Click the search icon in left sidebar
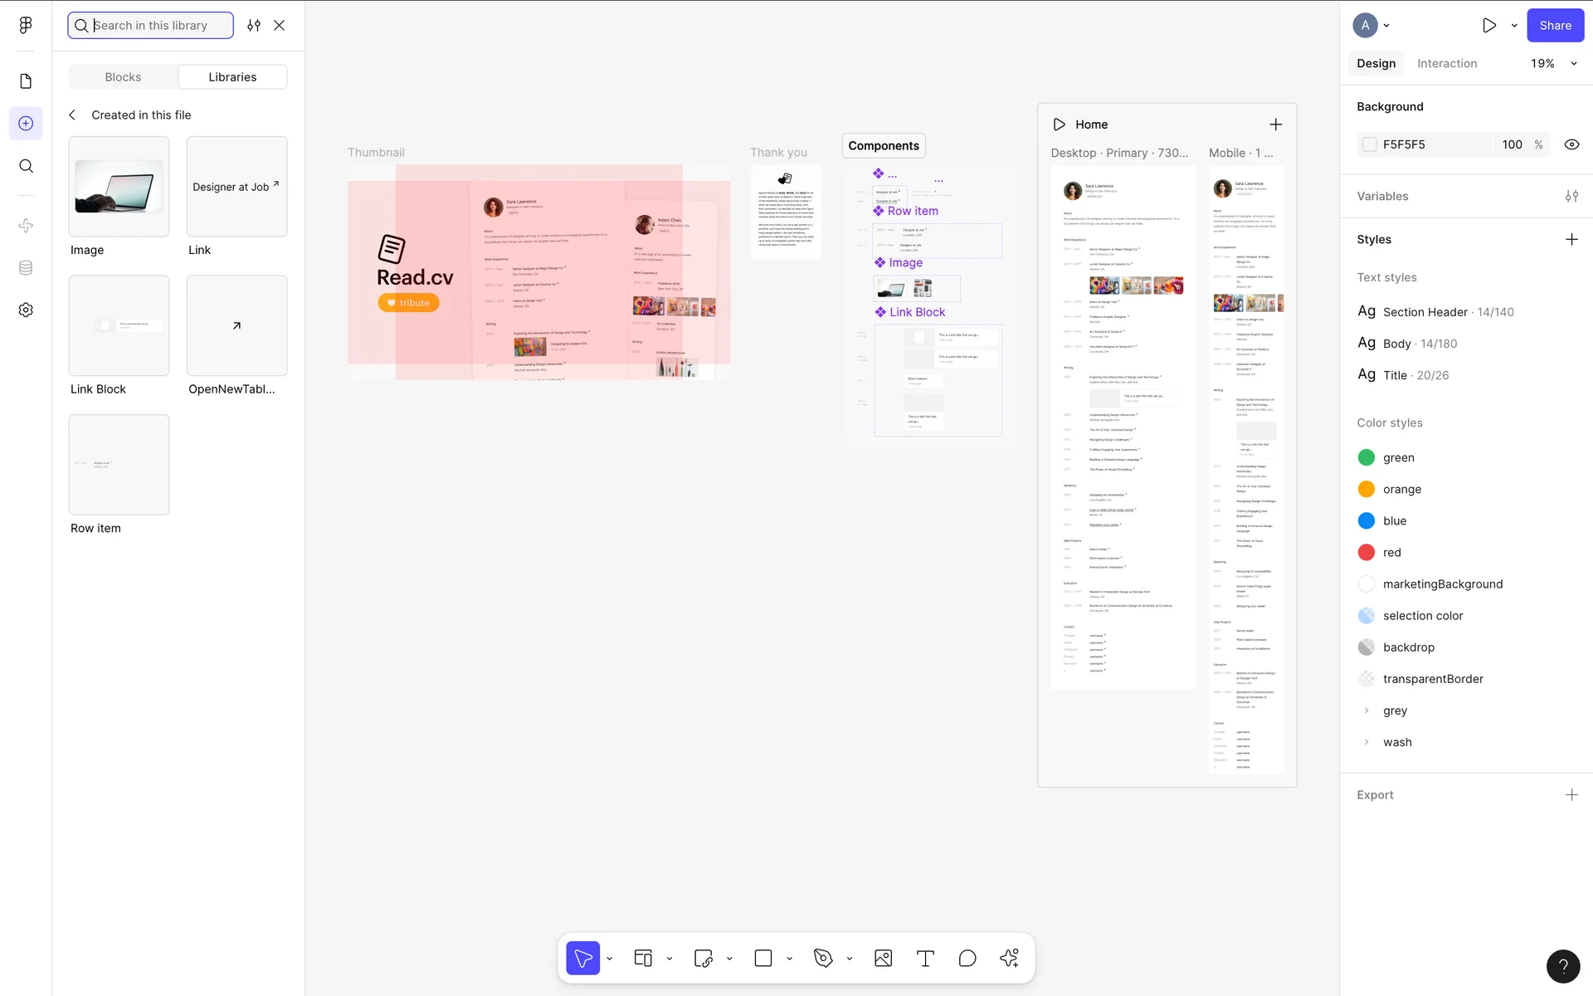 tap(26, 166)
